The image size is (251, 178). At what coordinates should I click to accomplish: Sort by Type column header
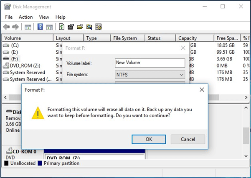tap(97, 38)
